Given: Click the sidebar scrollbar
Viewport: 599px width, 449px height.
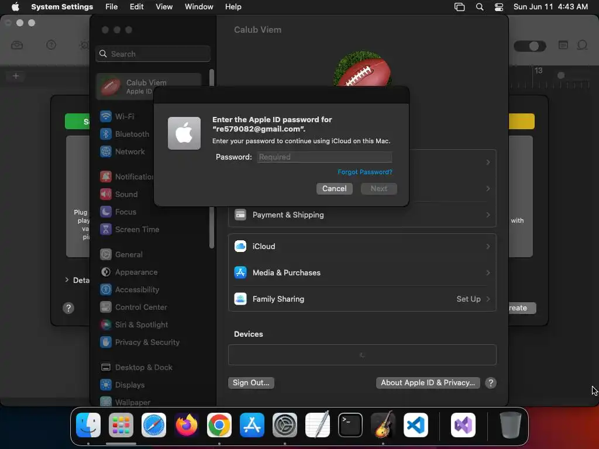Looking at the screenshot, I should pyautogui.click(x=212, y=159).
